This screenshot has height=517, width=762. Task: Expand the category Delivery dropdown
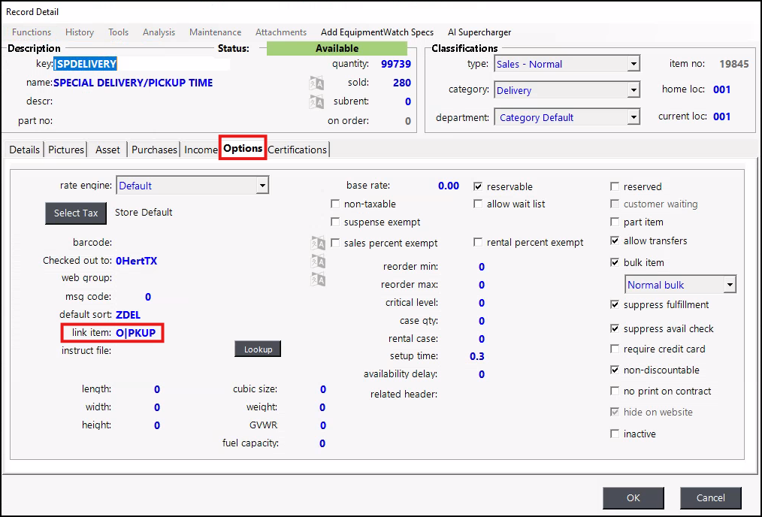click(633, 91)
